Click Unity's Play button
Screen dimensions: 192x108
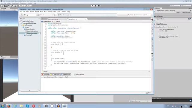93,6
